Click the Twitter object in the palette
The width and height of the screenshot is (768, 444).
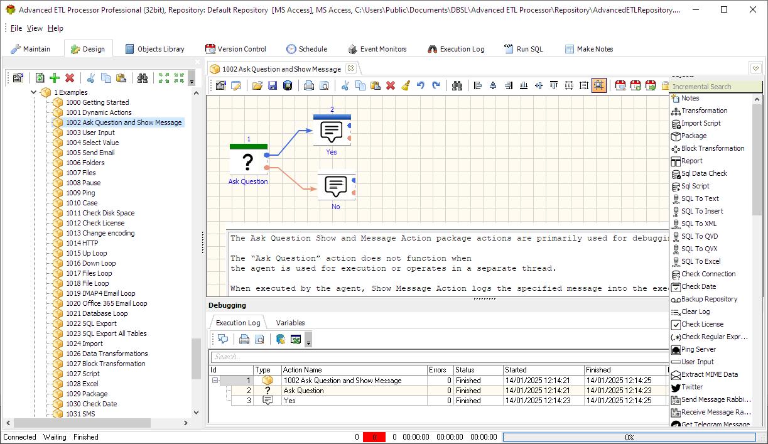point(692,387)
